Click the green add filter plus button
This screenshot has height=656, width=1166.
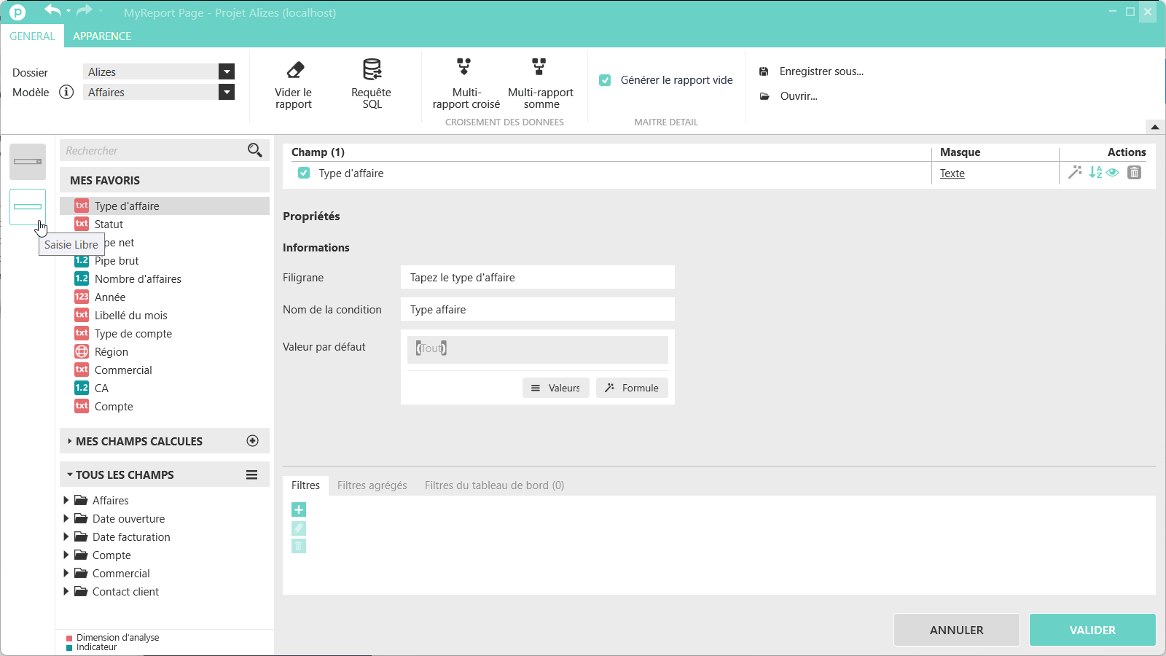tap(299, 509)
